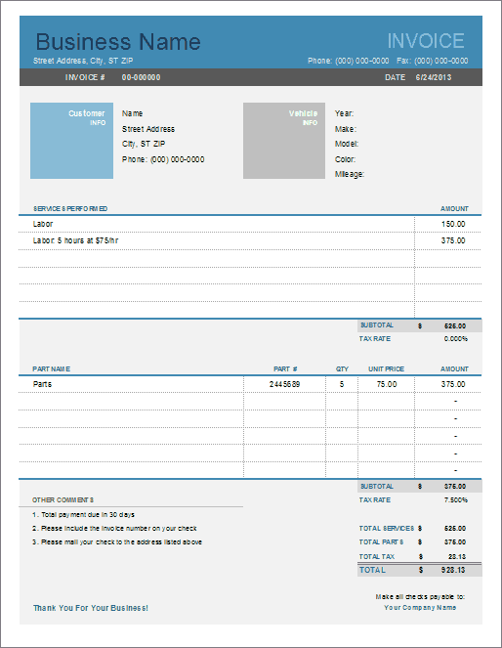The height and width of the screenshot is (648, 502).
Task: Click the business street address line in the header
Action: tap(83, 61)
